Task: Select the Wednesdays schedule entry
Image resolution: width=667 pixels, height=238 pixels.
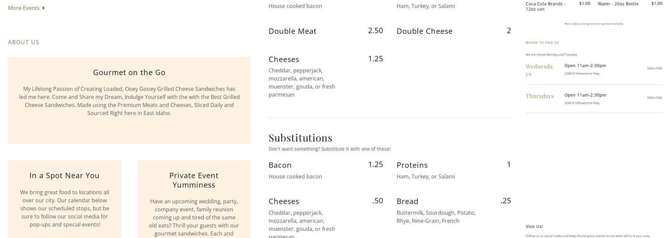Action: click(539, 70)
